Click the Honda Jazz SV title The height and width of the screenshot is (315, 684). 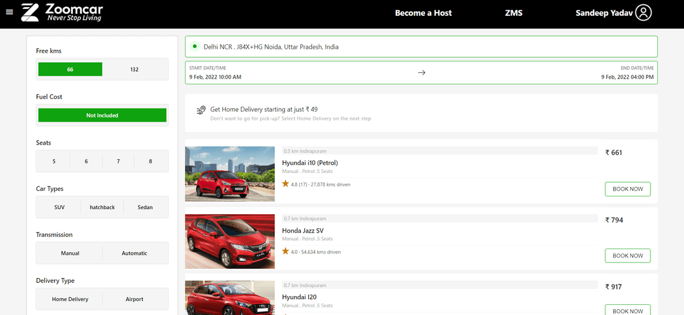303,230
